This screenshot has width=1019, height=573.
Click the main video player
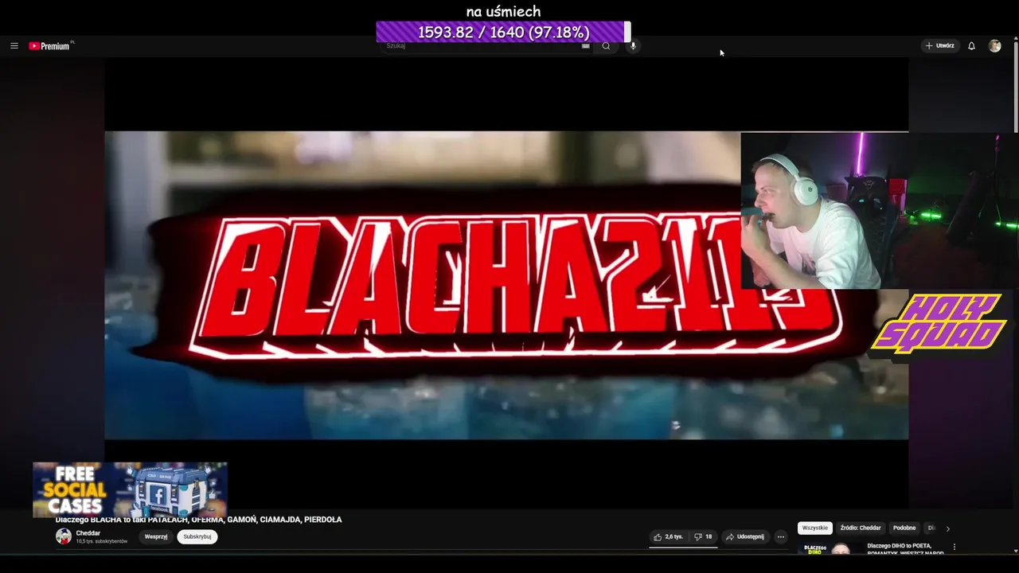point(506,285)
